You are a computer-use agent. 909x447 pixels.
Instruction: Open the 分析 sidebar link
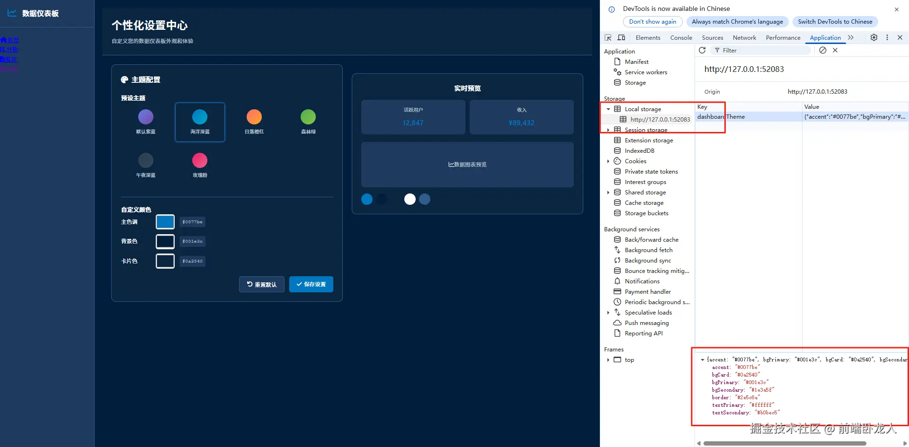click(x=9, y=49)
